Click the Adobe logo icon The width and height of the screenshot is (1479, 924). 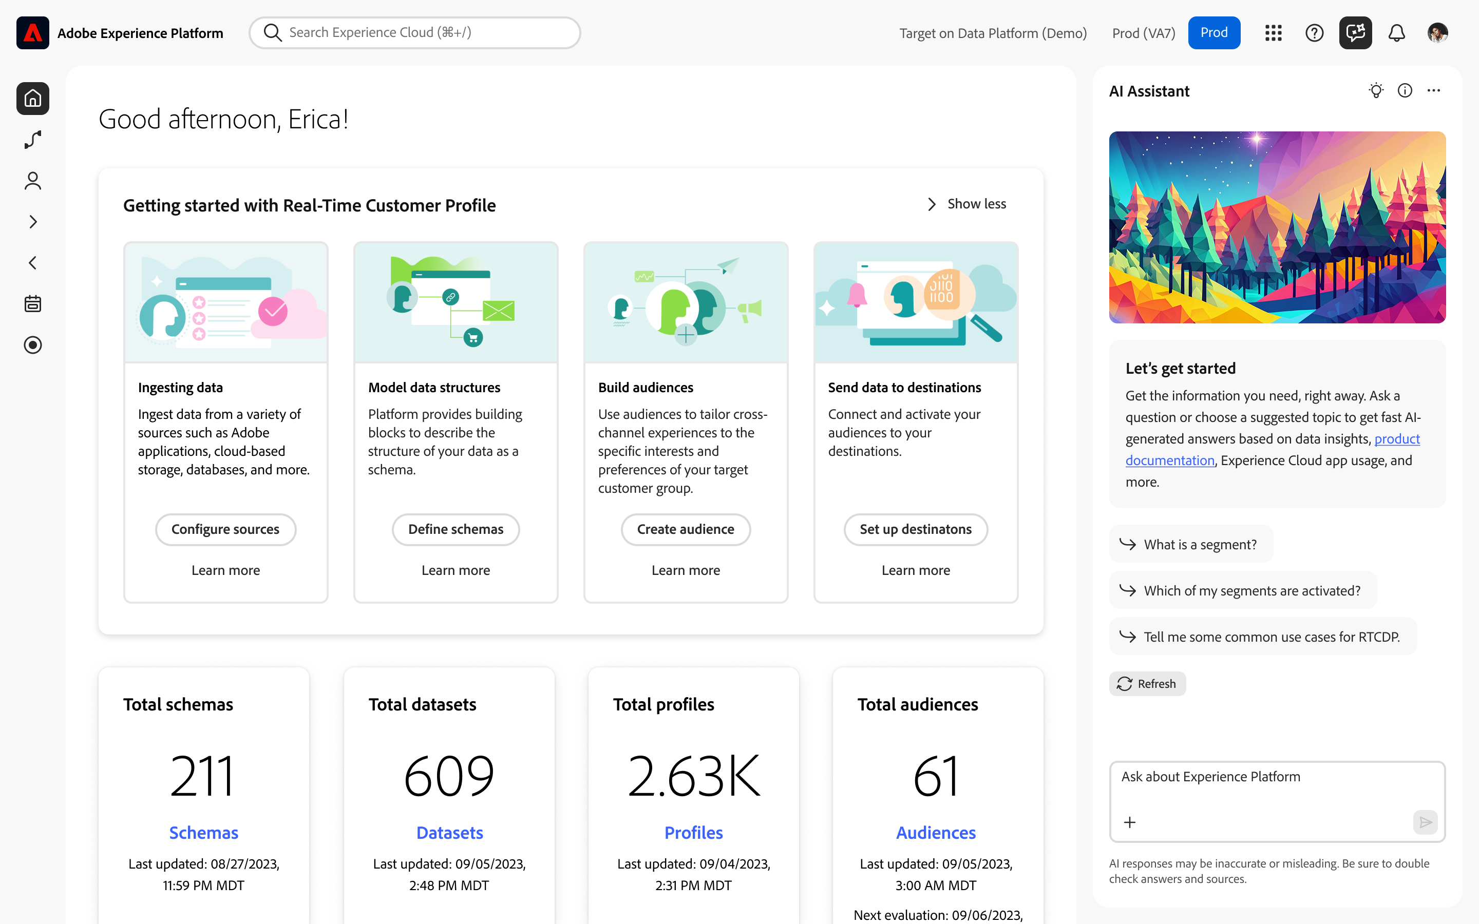tap(33, 33)
